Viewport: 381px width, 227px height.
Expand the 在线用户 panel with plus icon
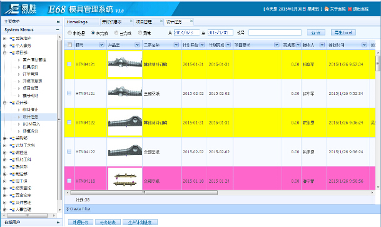pos(58,222)
